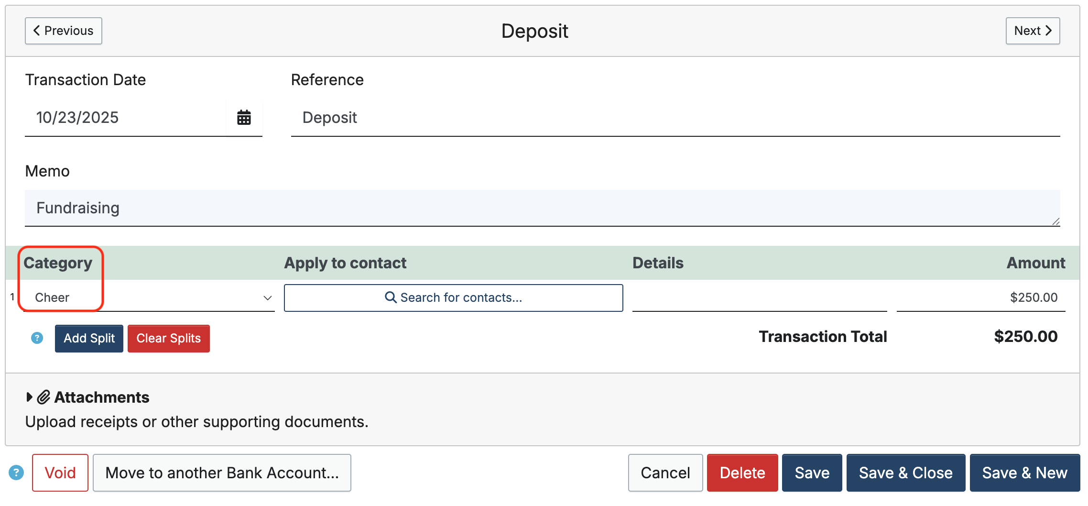Image resolution: width=1088 pixels, height=506 pixels.
Task: Cancel editing the deposit
Action: tap(665, 473)
